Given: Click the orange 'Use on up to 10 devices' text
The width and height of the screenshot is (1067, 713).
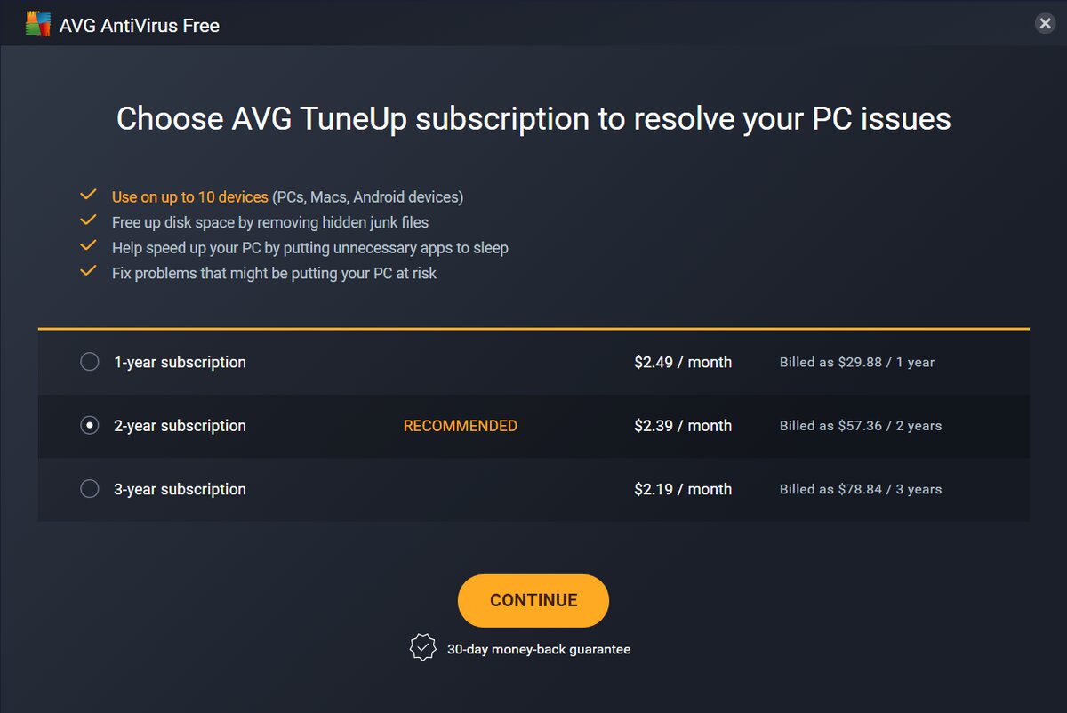Looking at the screenshot, I should click(190, 197).
